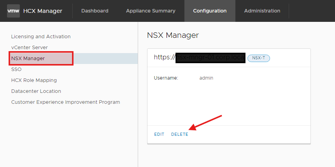Screen dimensions: 335x167
Task: Click the Username field label
Action: point(166,78)
